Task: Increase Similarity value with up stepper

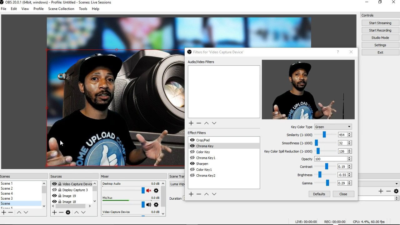Action: pyautogui.click(x=349, y=133)
